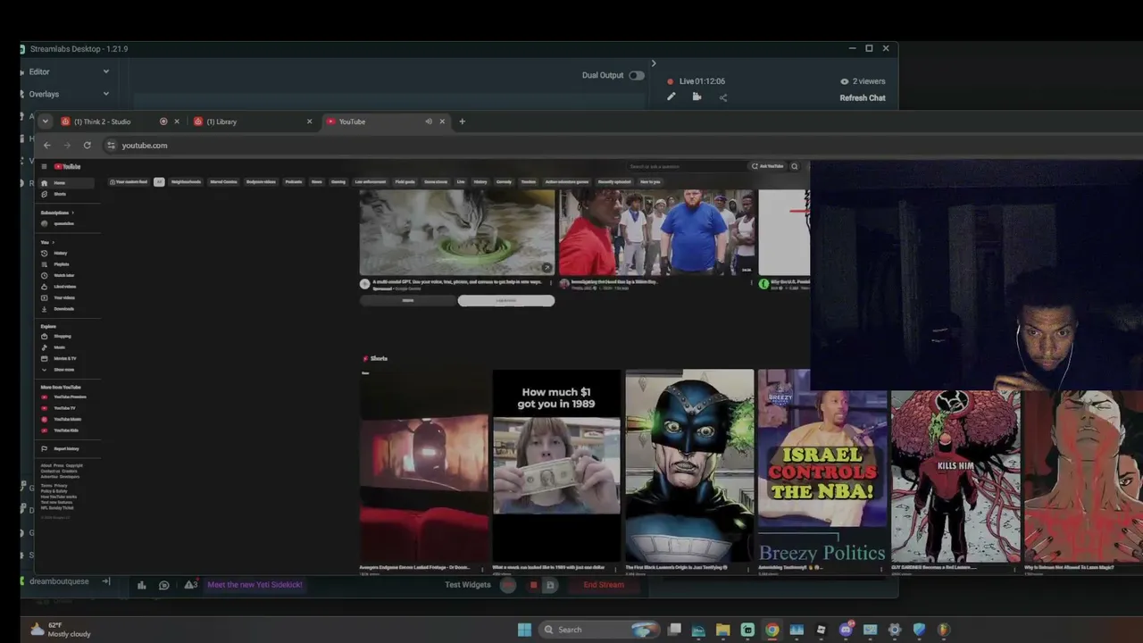Open the notifications warning triangle icon

coord(190,585)
